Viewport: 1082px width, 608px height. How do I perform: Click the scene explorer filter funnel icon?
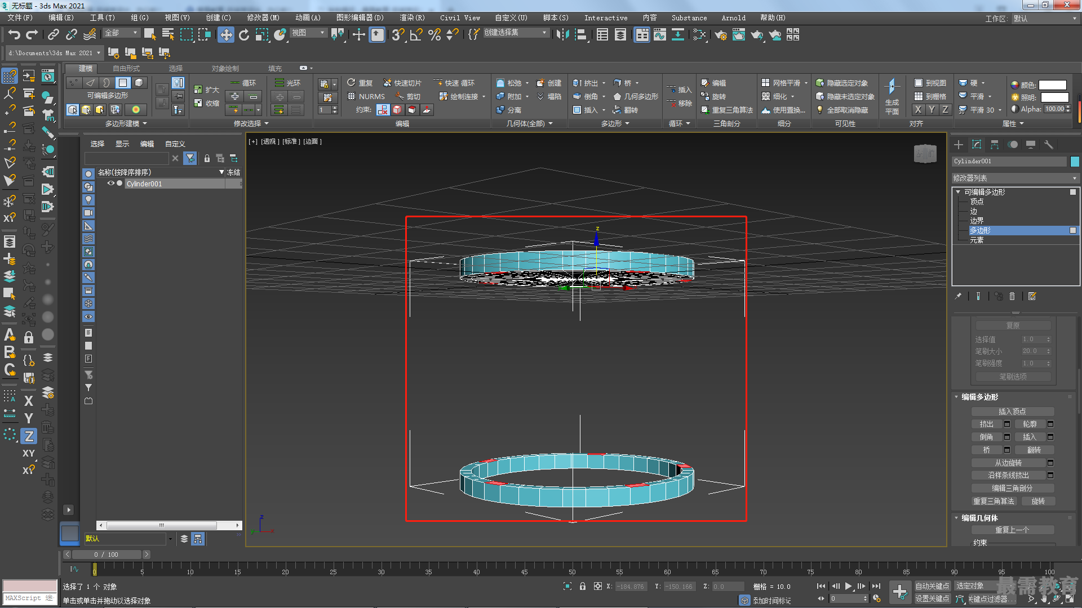point(190,158)
